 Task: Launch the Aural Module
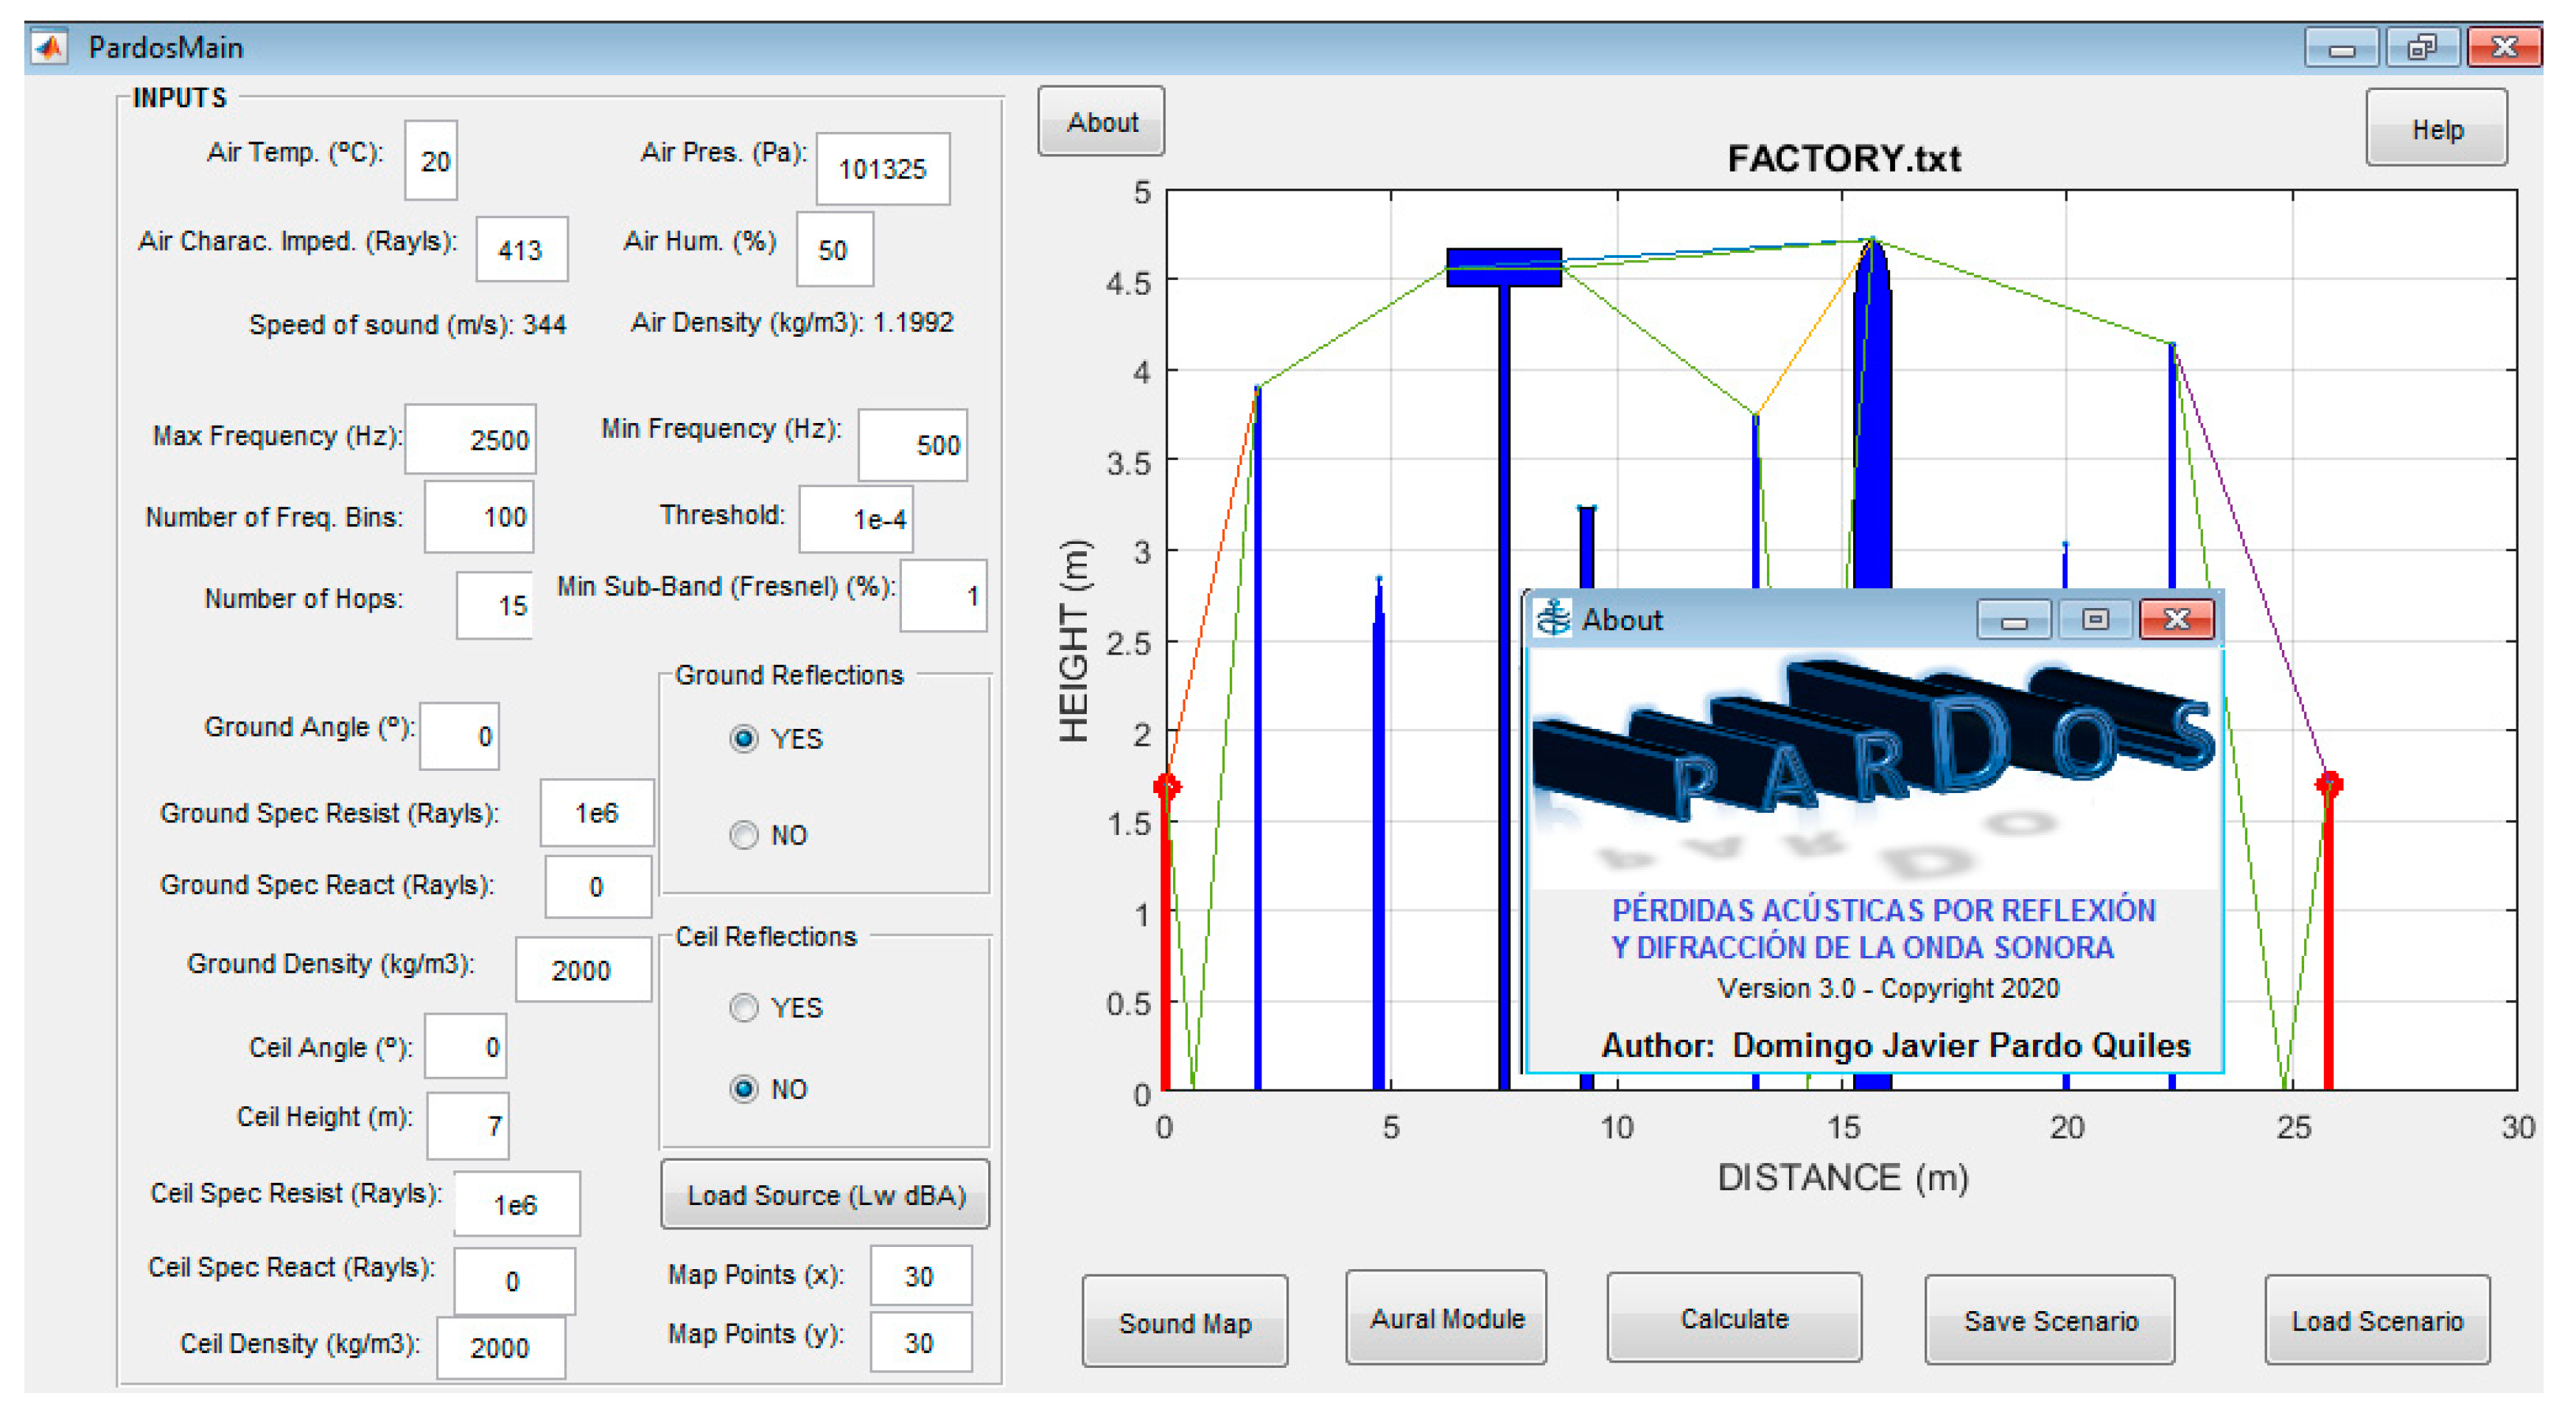click(1446, 1319)
